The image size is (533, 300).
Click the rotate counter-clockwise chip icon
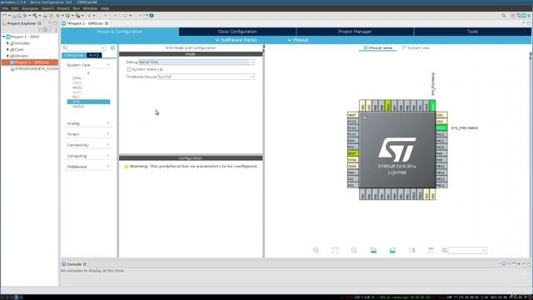392,250
